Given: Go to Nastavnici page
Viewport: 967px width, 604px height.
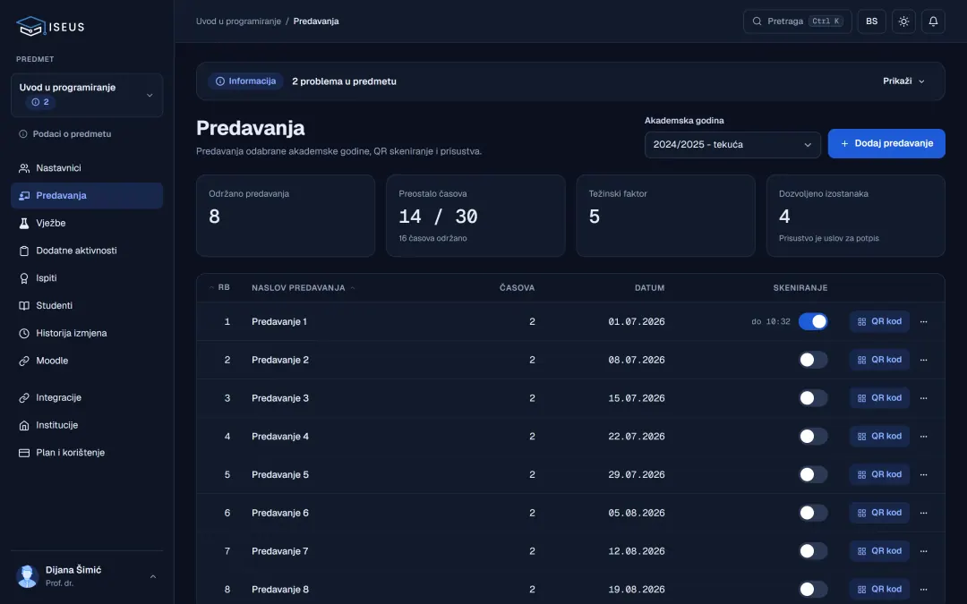Looking at the screenshot, I should [87, 168].
